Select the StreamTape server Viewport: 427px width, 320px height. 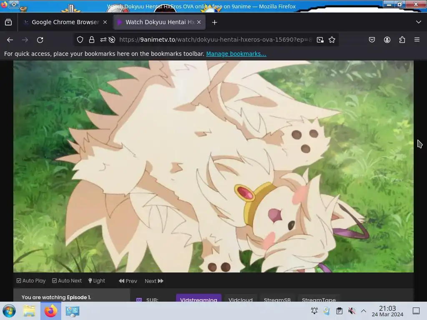pyautogui.click(x=319, y=297)
